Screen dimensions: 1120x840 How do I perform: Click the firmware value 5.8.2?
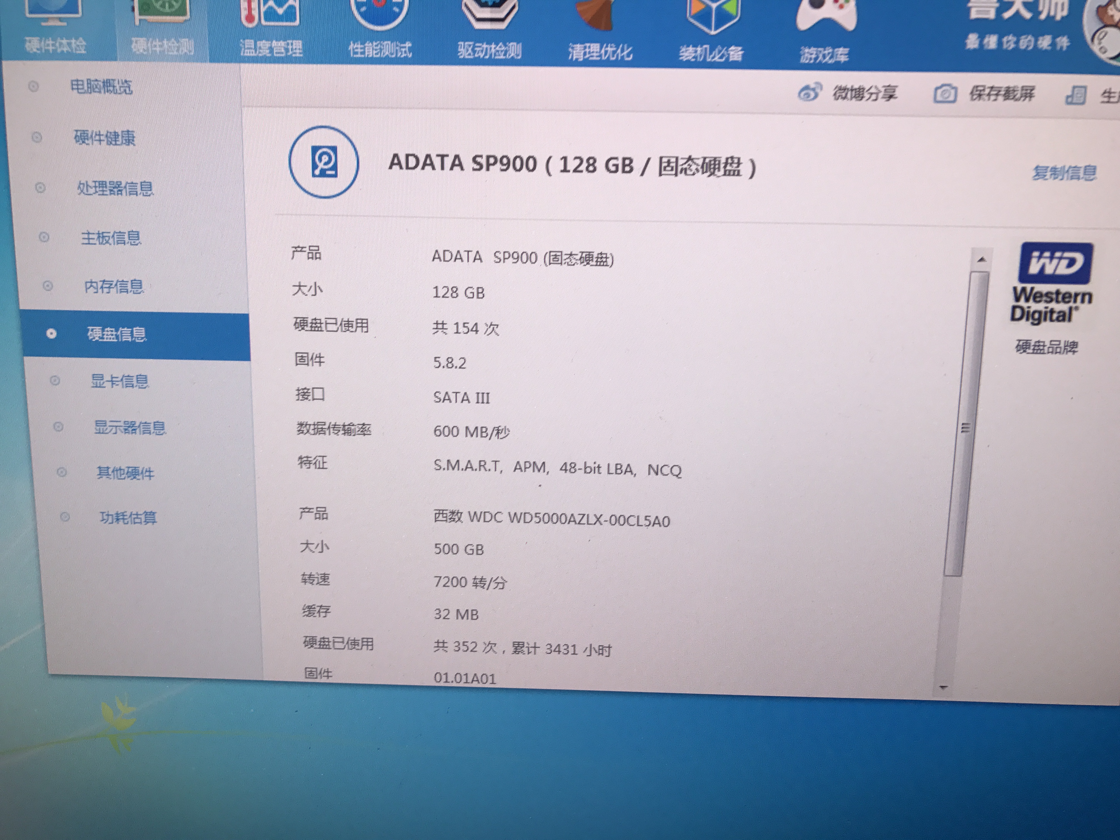tap(450, 363)
